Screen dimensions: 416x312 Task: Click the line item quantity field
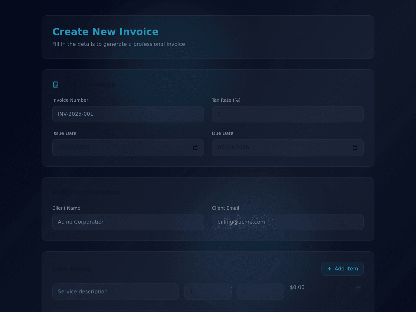[x=208, y=292]
